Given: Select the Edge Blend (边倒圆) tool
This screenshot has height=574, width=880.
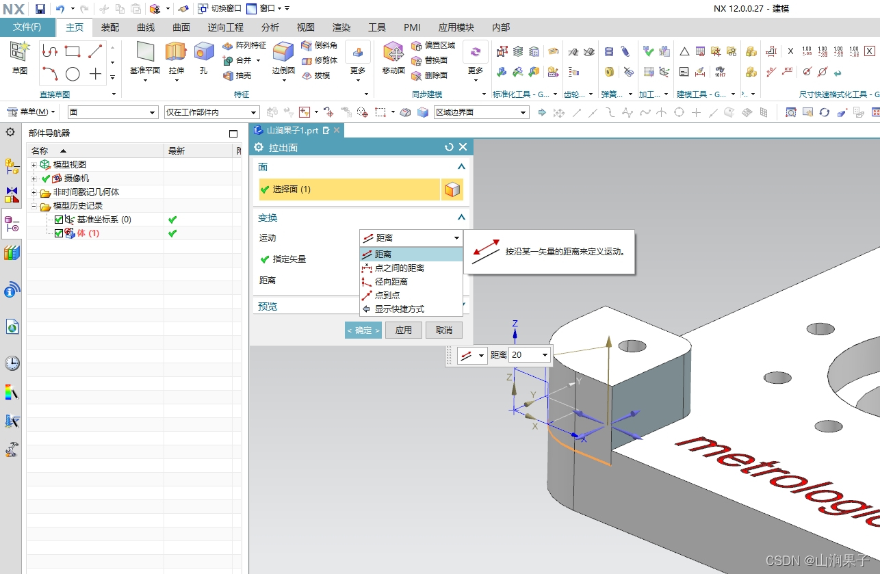Looking at the screenshot, I should 283,57.
